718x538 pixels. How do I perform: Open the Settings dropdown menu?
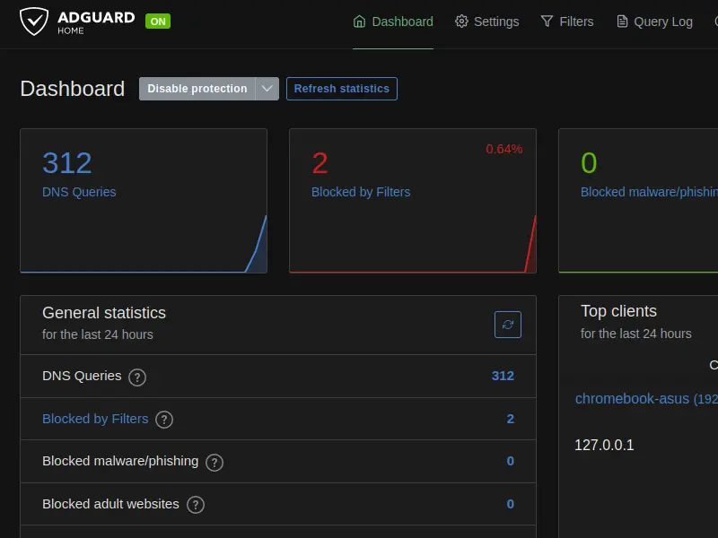487,22
